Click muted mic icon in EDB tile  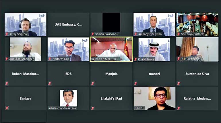[50, 83]
